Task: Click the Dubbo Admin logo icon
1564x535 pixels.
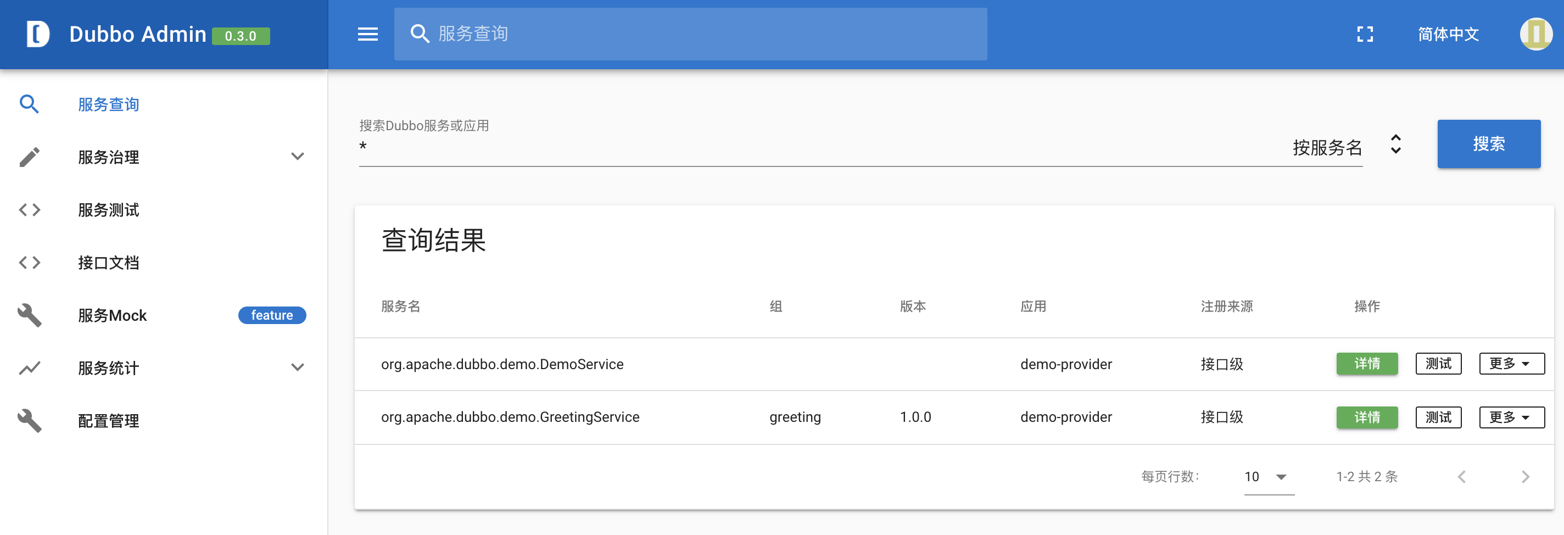Action: point(38,34)
